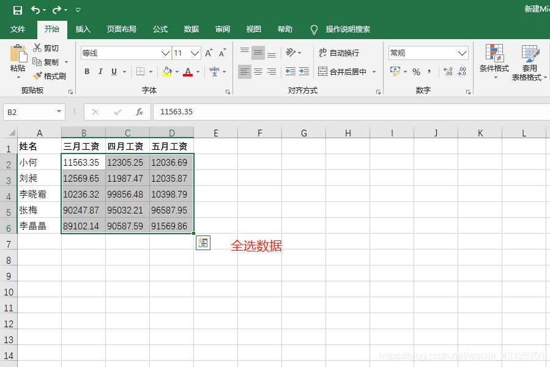Click the formula bar with 11563.35
The height and width of the screenshot is (367, 550).
(351, 112)
